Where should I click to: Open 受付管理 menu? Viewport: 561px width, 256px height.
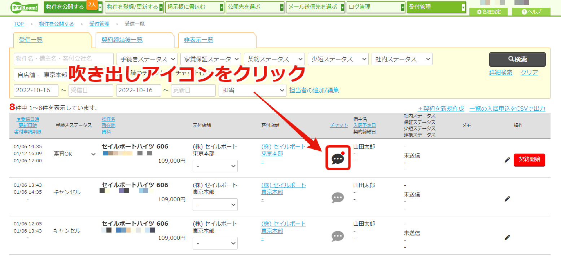436,7
